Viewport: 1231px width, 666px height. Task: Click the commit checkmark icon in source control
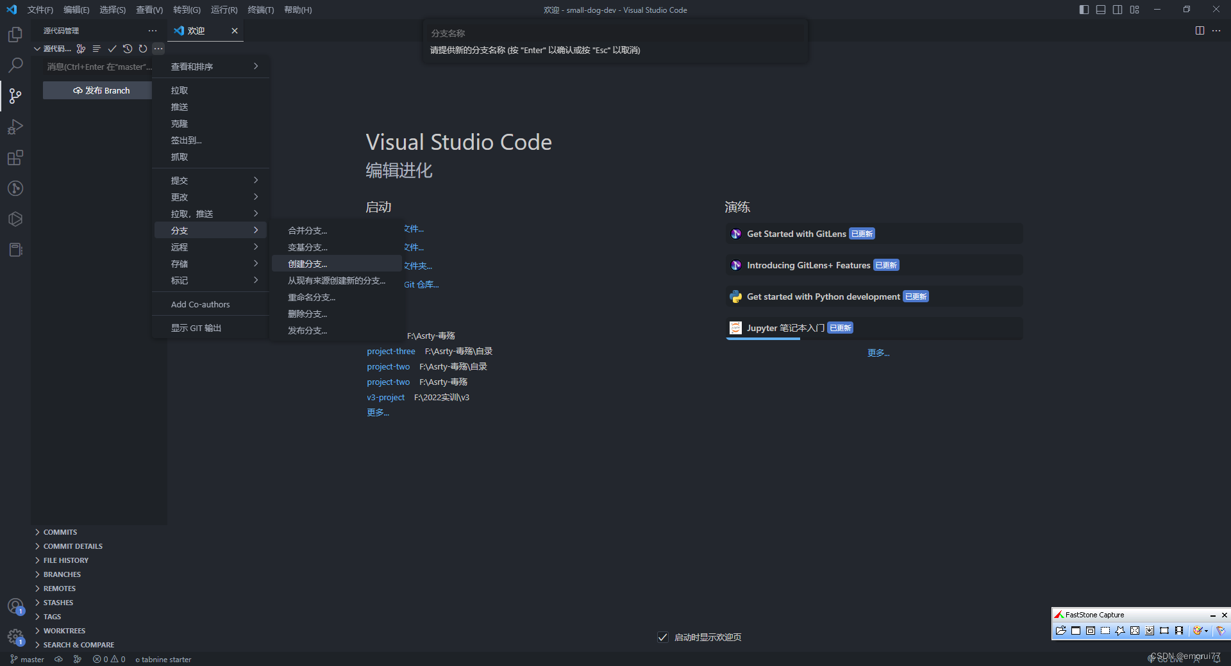coord(112,49)
